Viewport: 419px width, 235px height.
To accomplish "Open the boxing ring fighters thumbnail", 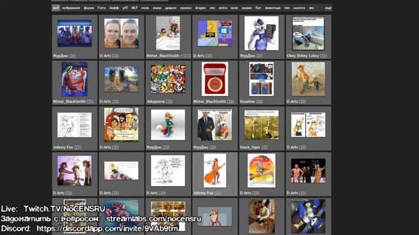I will coord(308,171).
